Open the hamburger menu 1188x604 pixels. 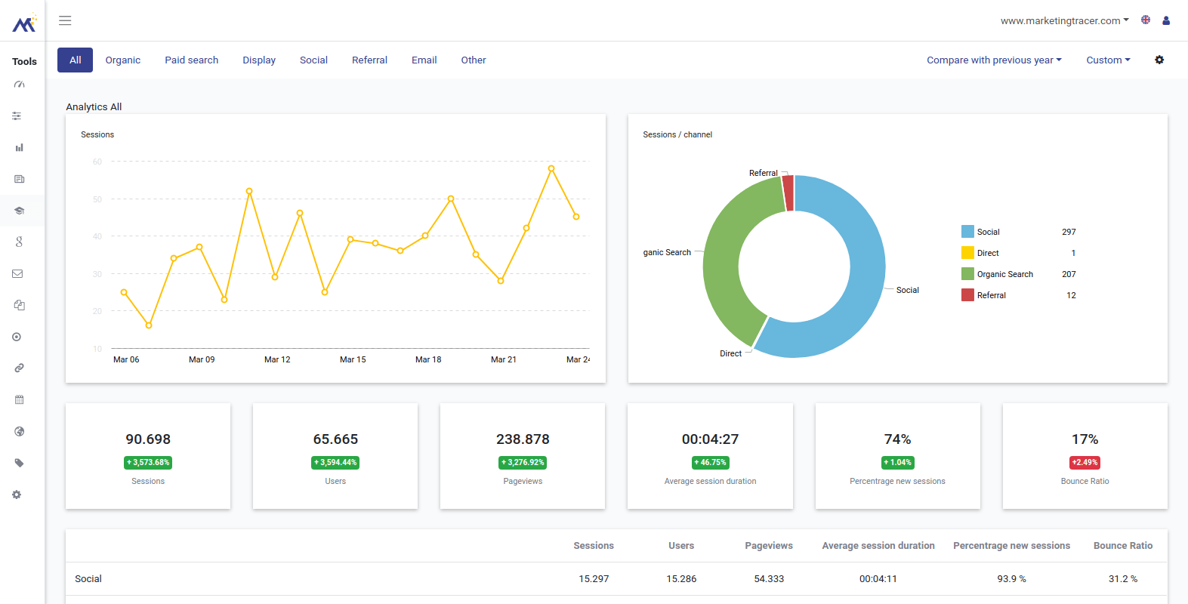tap(65, 20)
